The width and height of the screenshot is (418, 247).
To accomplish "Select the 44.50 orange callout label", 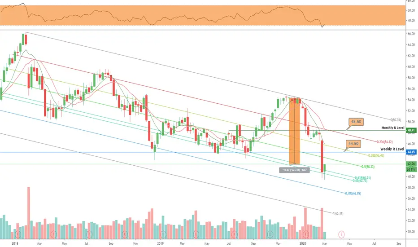I will [x=353, y=144].
